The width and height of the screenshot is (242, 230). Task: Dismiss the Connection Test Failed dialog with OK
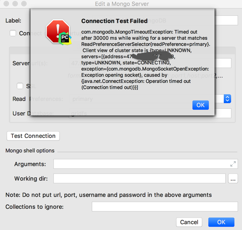tap(200, 105)
